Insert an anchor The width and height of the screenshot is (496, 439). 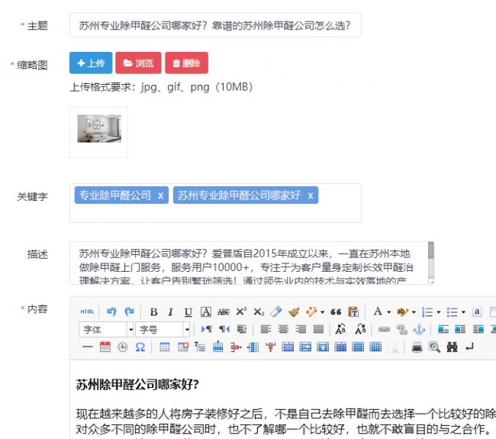420,330
